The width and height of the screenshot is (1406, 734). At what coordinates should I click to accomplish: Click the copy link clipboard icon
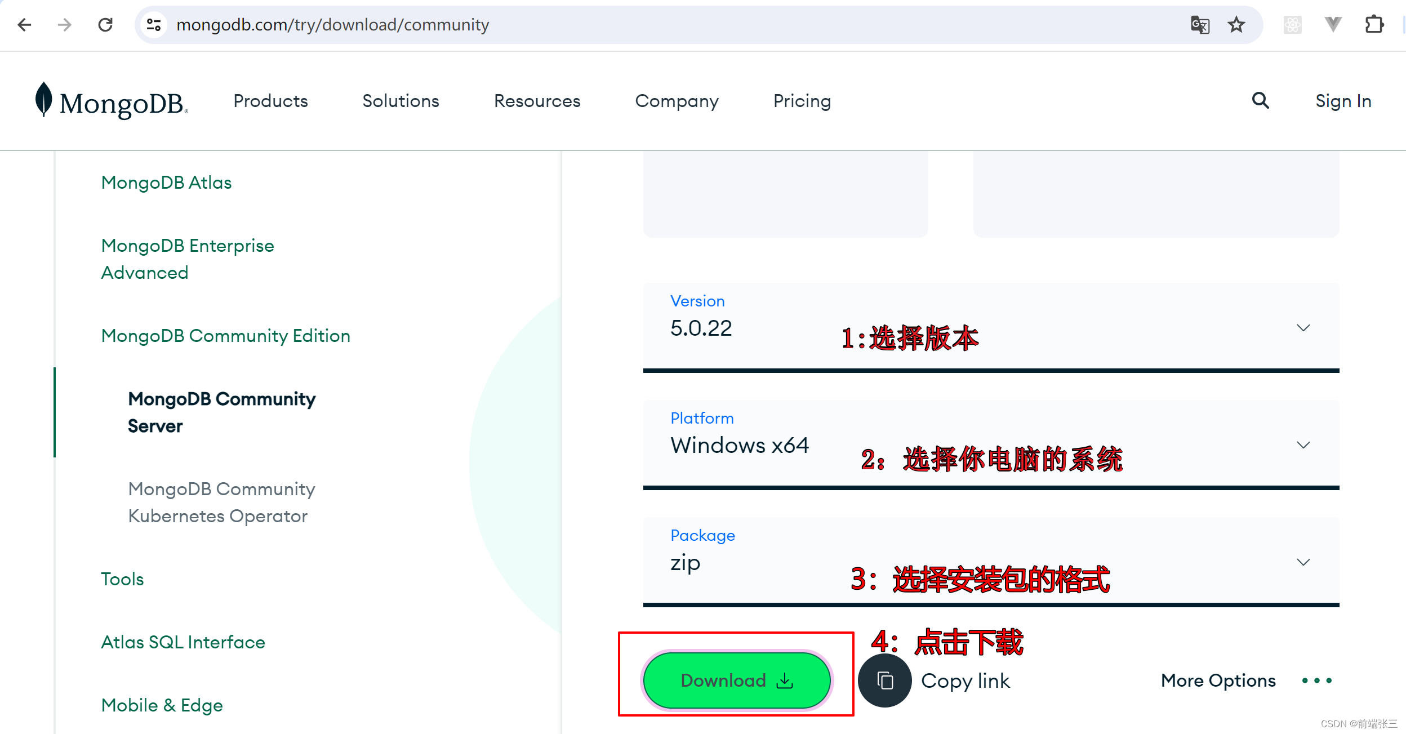click(x=885, y=680)
